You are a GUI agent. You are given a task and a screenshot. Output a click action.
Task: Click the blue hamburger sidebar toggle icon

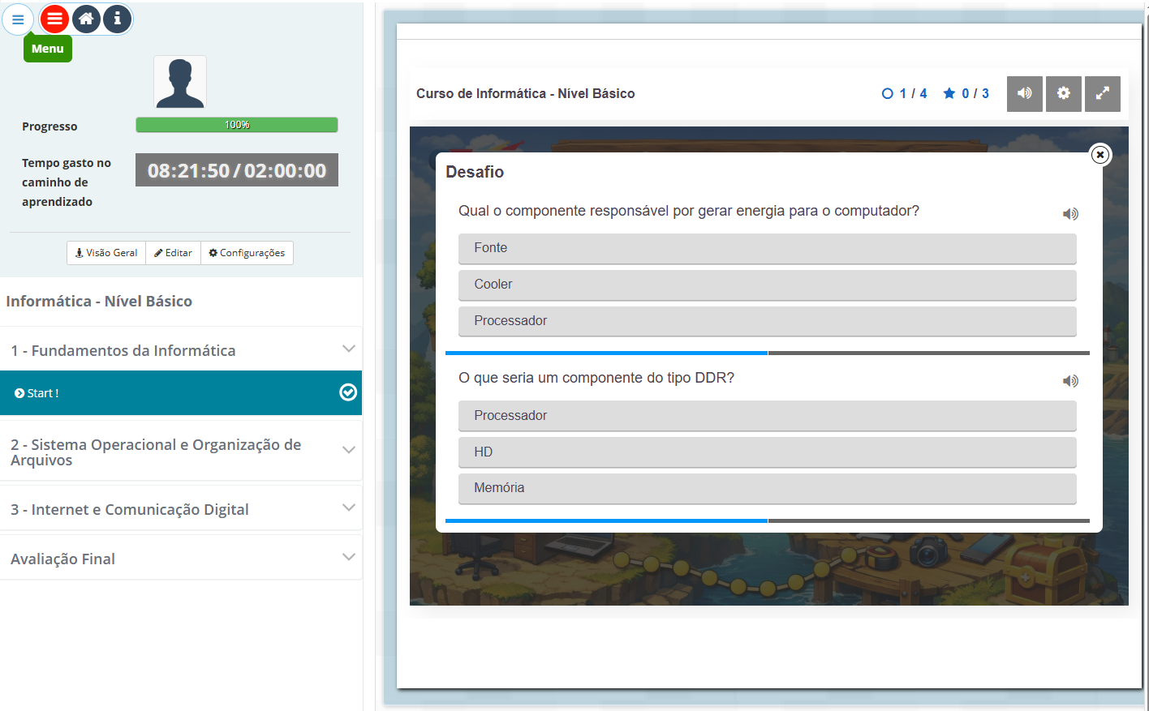(18, 19)
